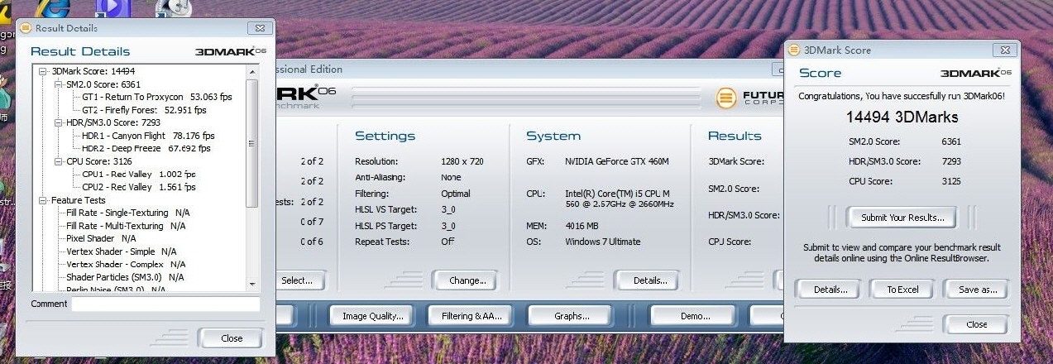Open system Details... in the main window

point(649,280)
